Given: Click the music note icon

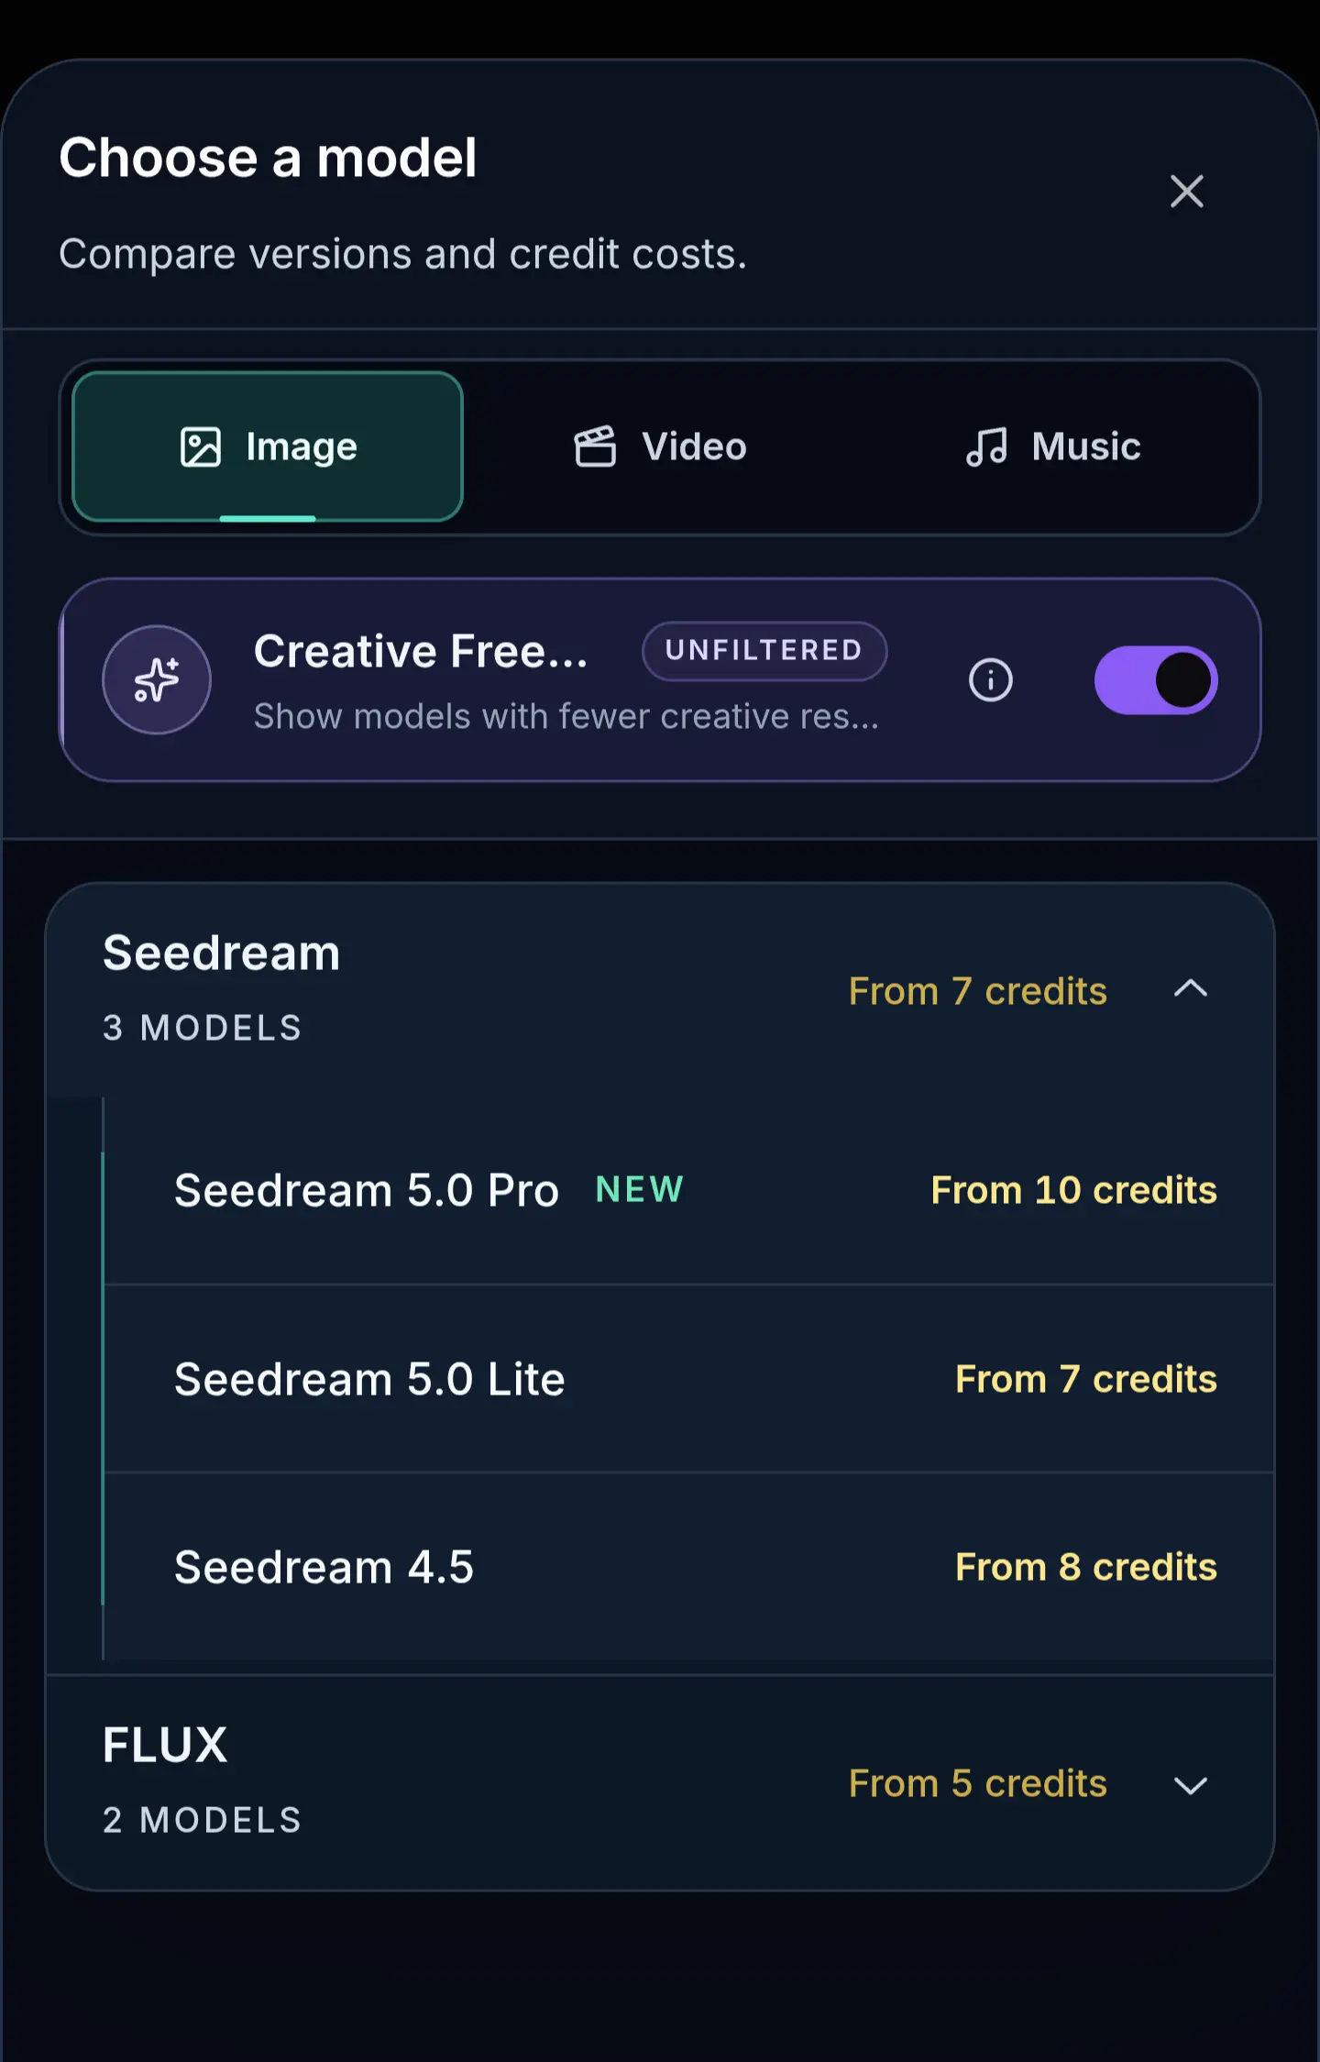Looking at the screenshot, I should point(986,447).
